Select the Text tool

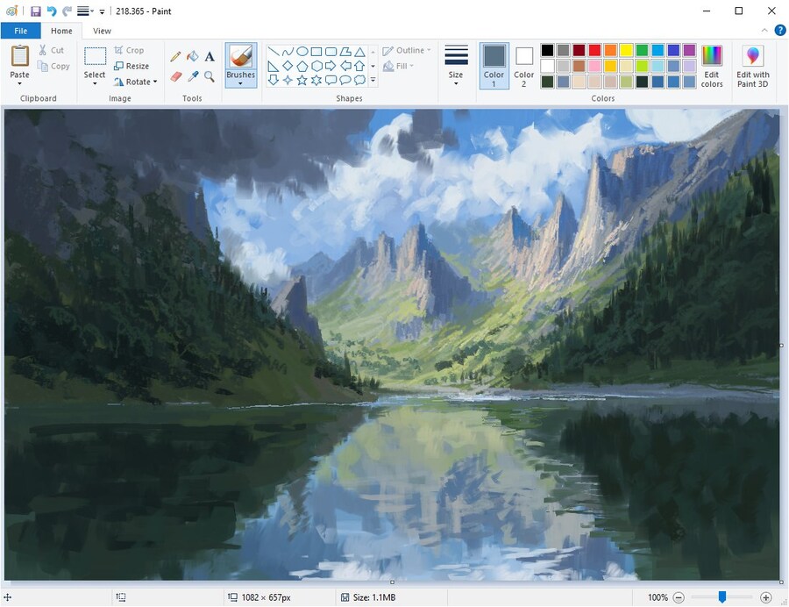(210, 56)
